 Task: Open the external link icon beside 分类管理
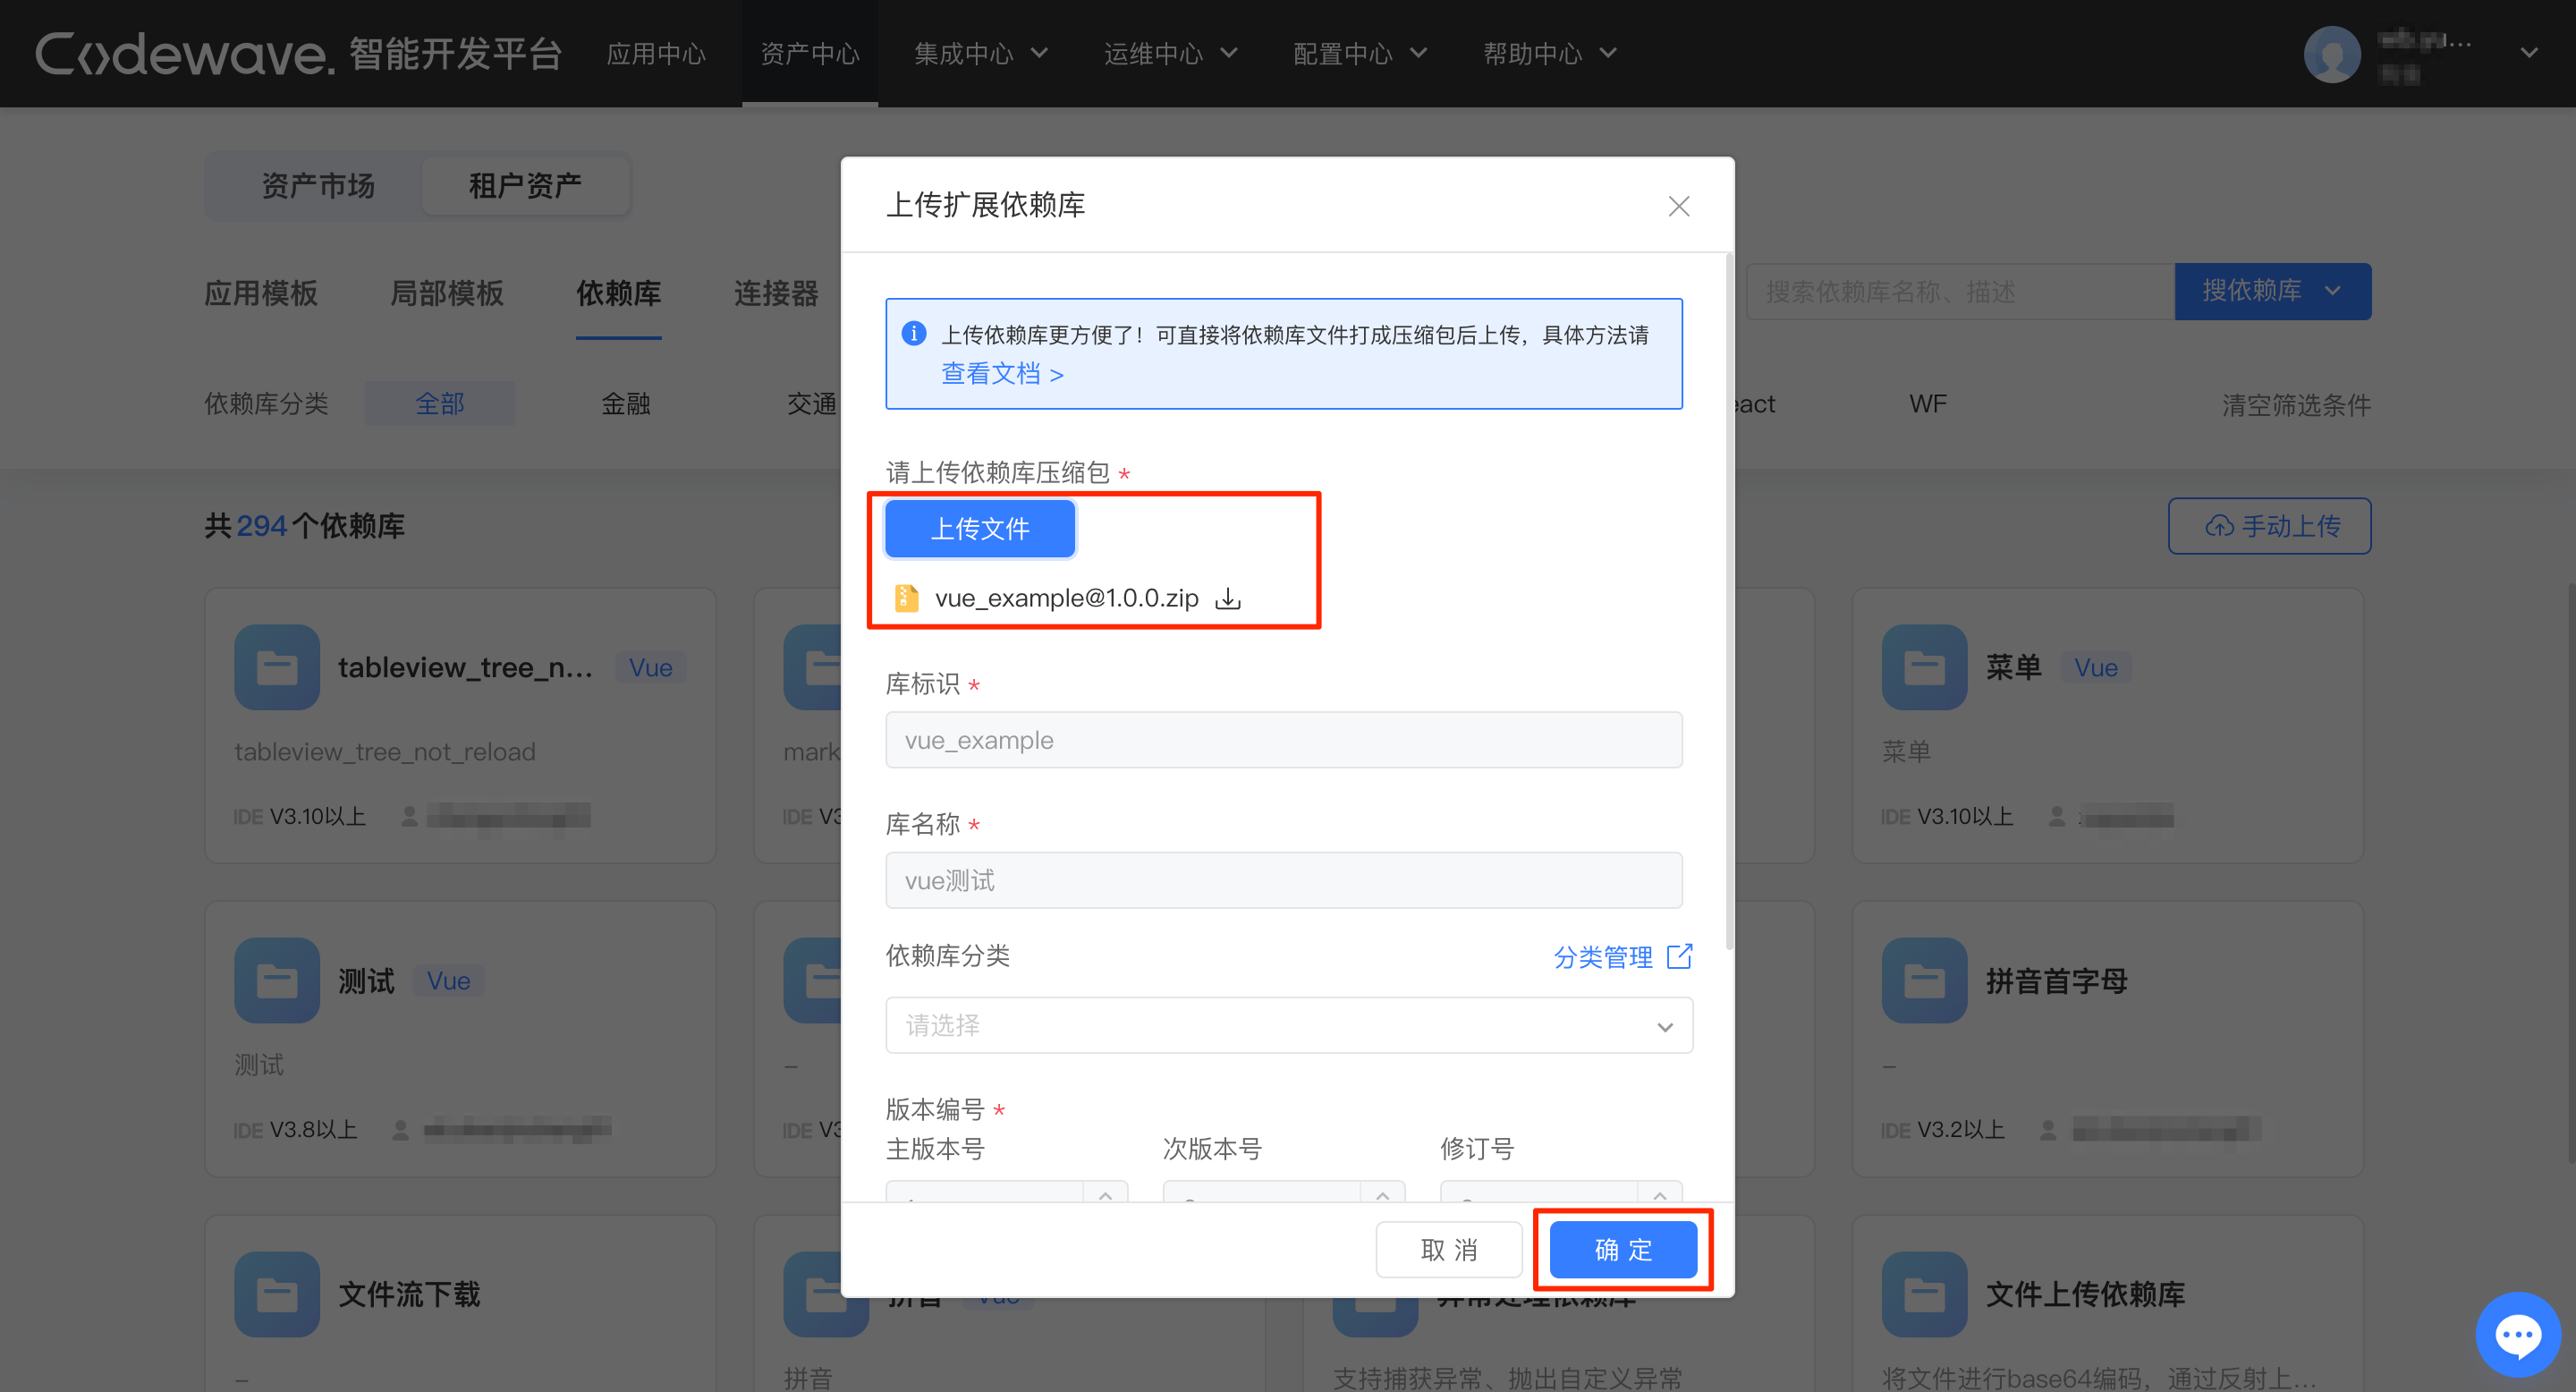click(1680, 956)
